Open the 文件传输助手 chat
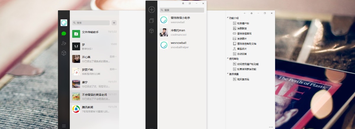The height and width of the screenshot is (129, 355). [94, 34]
